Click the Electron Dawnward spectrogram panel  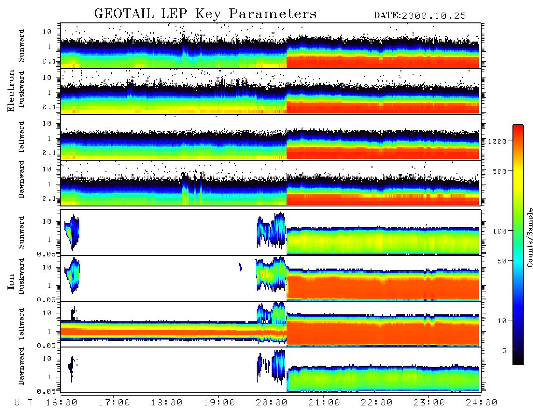(271, 183)
